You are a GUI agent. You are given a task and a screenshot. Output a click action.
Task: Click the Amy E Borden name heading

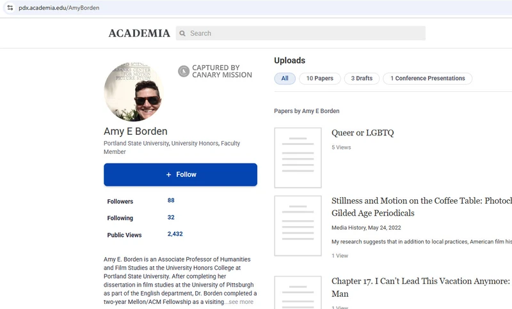click(136, 132)
